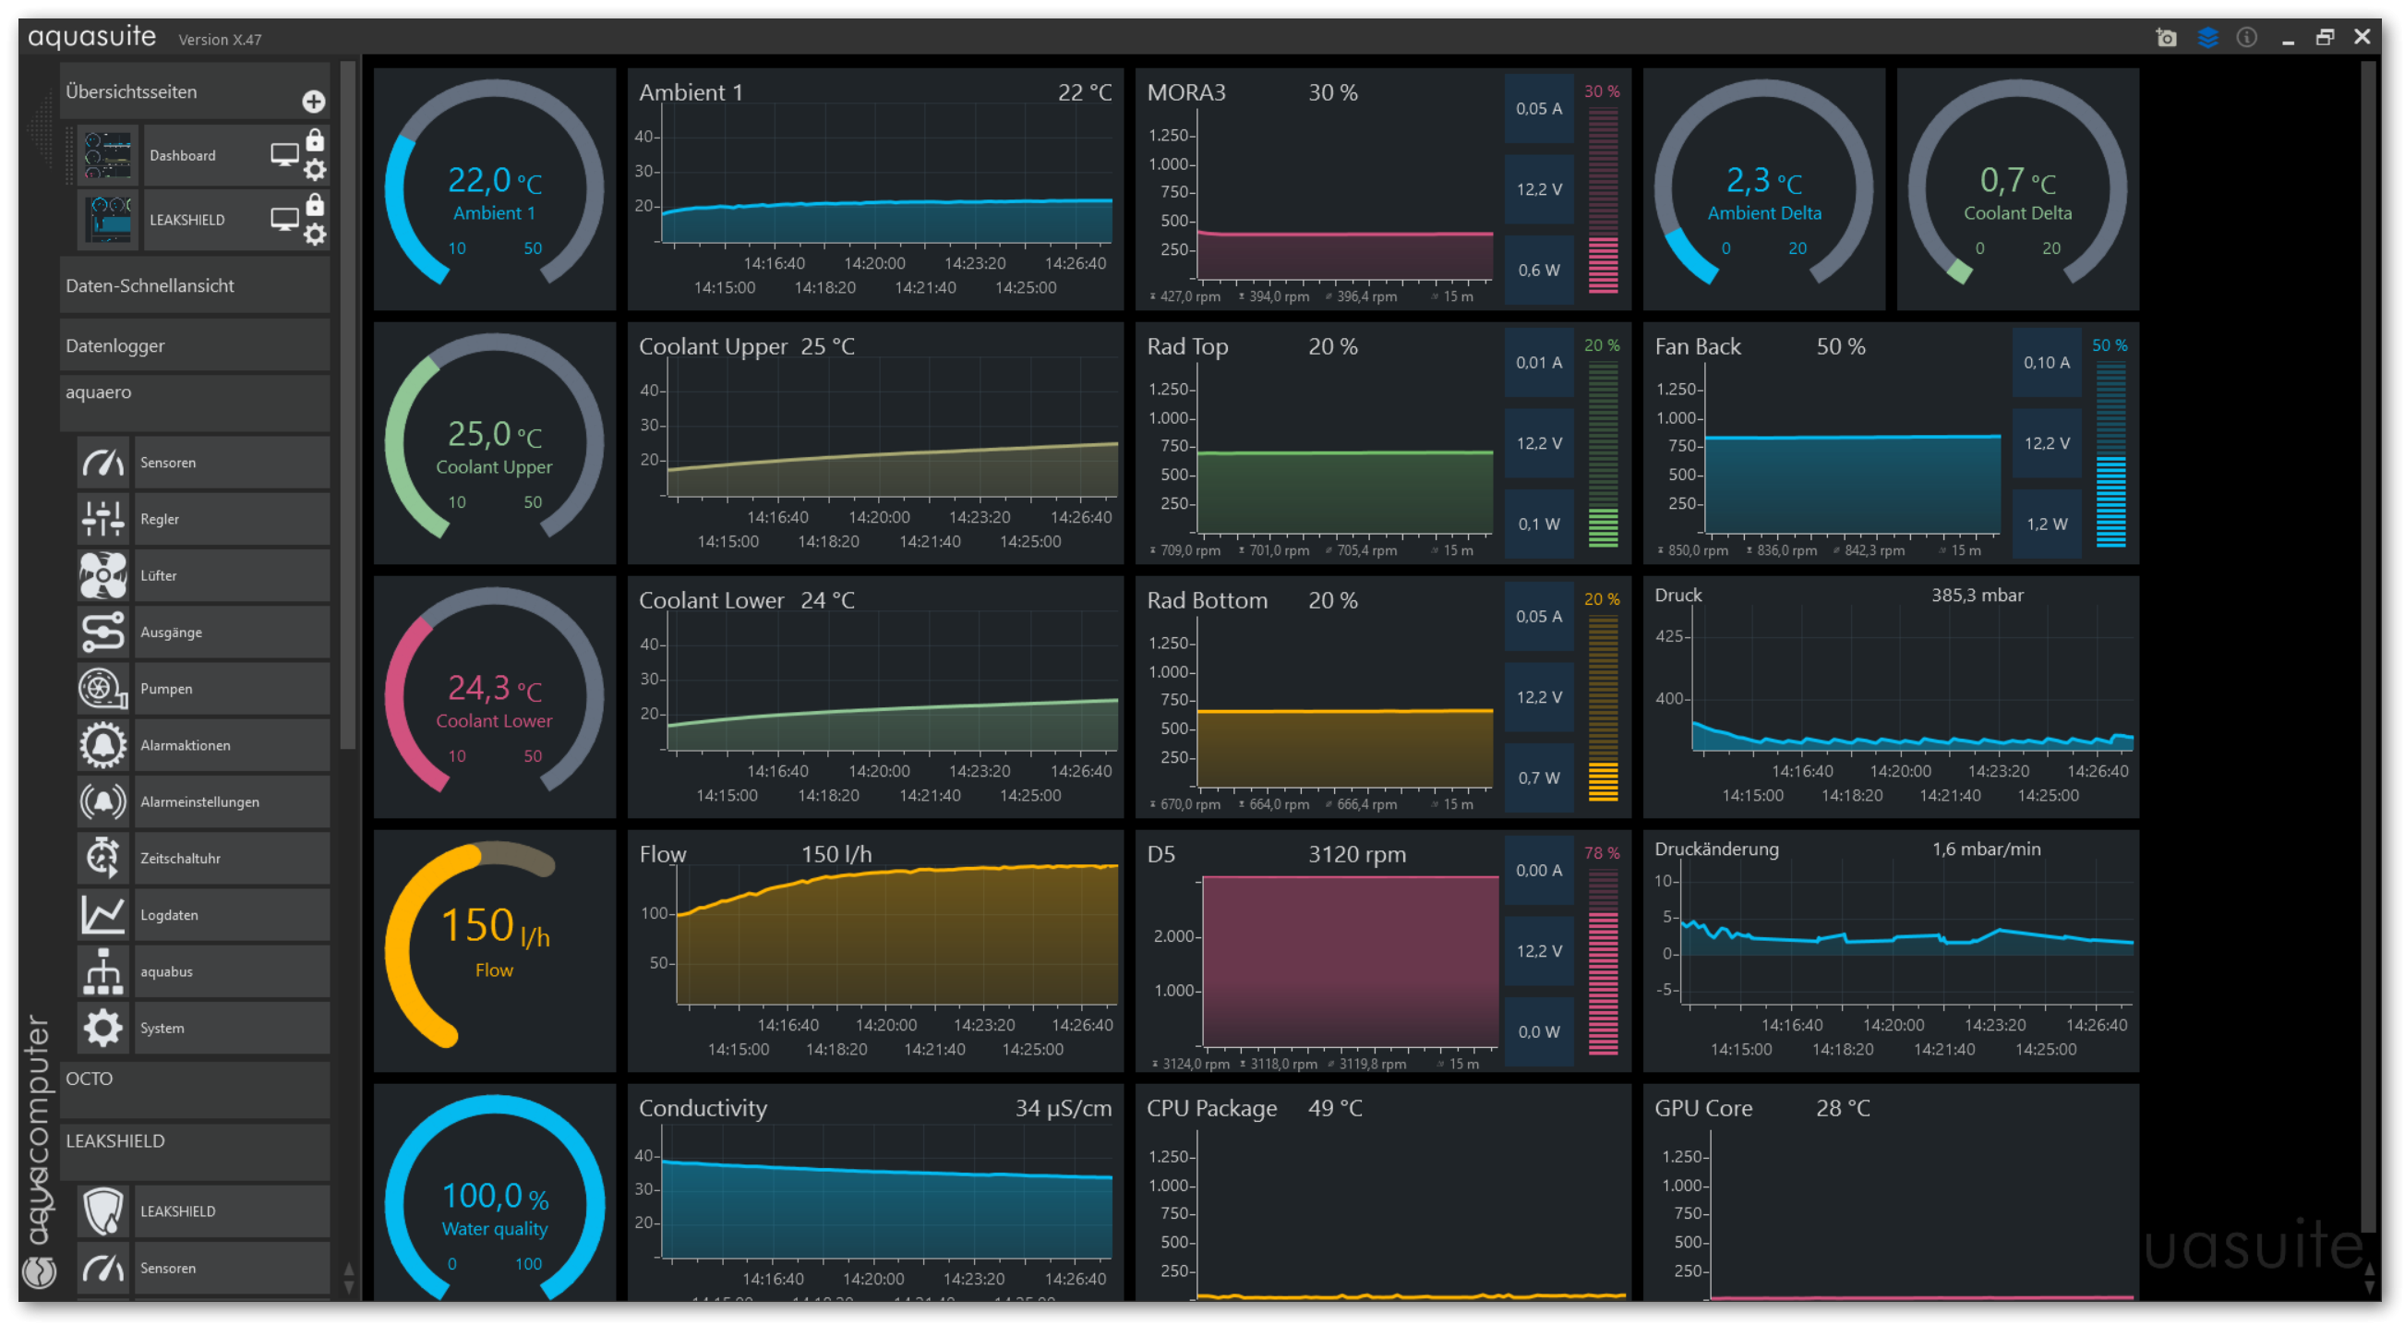Click the Alarmaktionen bell icon
The image size is (2405, 1325).
pyautogui.click(x=102, y=745)
